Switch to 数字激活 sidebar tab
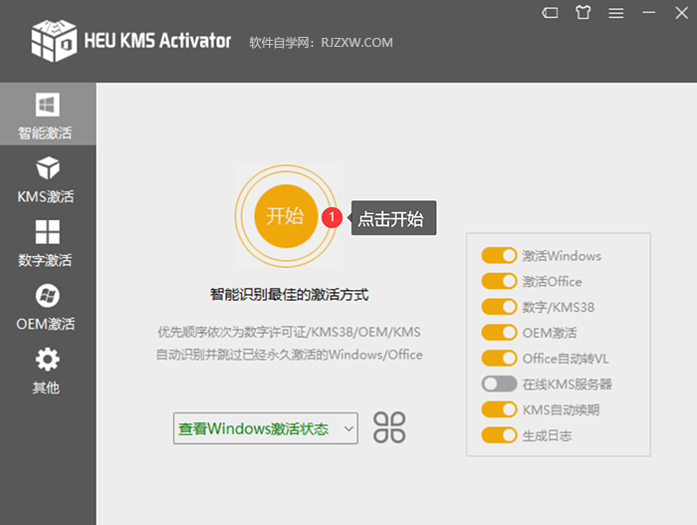The image size is (697, 525). [x=48, y=243]
